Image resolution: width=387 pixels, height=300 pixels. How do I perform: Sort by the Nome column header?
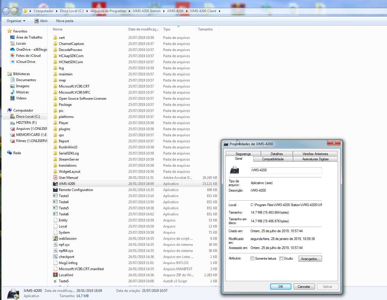point(89,29)
